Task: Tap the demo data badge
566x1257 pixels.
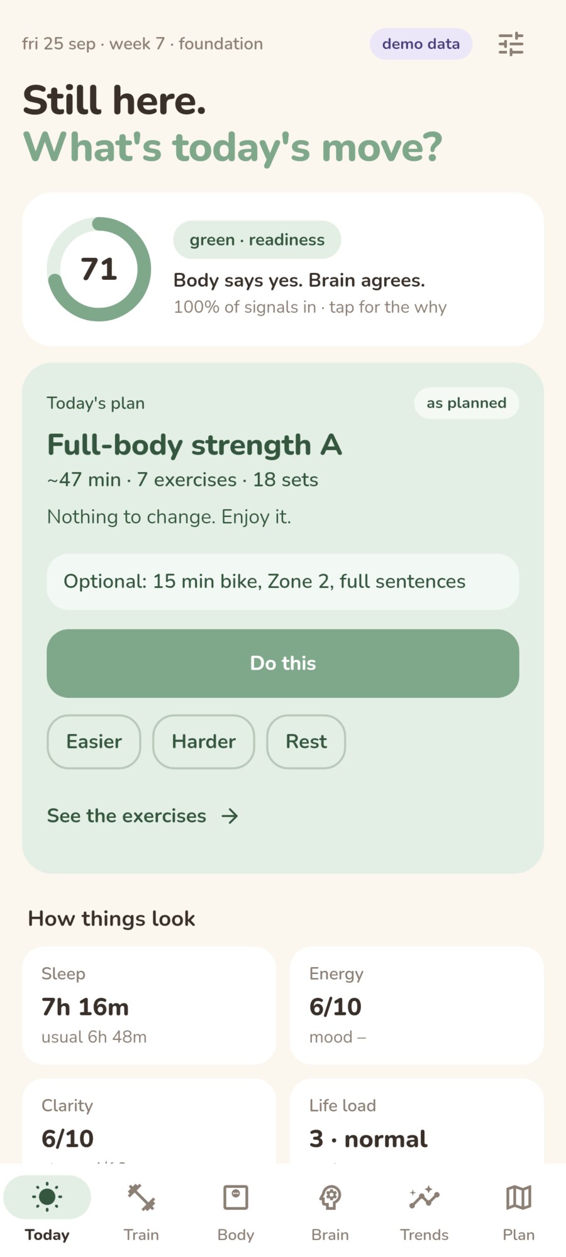Action: [x=421, y=44]
